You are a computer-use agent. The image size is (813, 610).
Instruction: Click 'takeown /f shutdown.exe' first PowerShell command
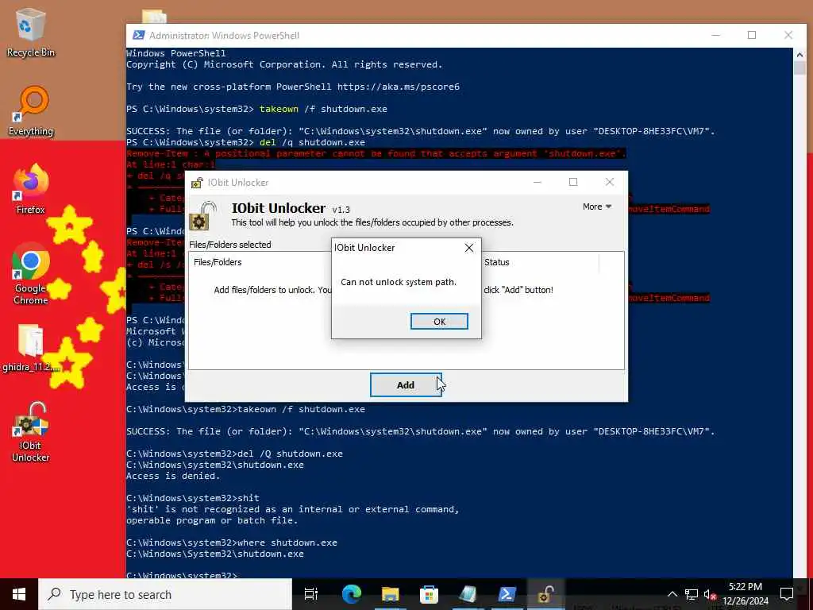click(x=323, y=109)
